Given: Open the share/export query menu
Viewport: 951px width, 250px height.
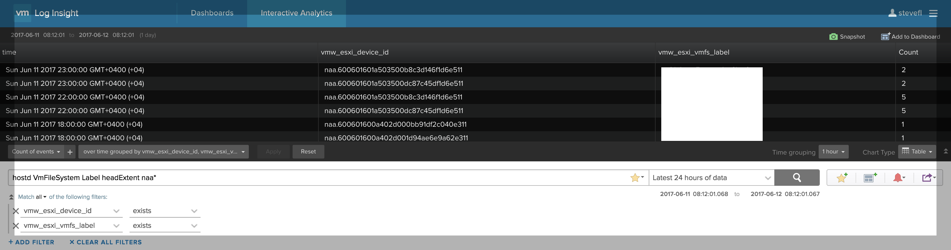Looking at the screenshot, I should tap(928, 178).
